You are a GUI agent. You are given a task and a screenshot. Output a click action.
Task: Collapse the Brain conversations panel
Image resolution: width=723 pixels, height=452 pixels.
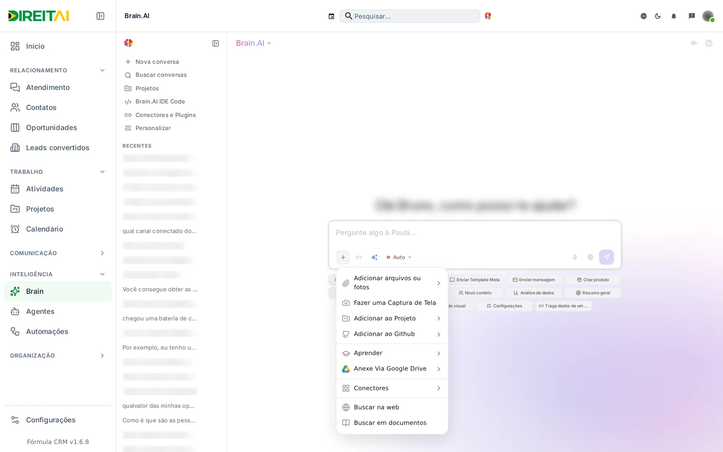[215, 43]
